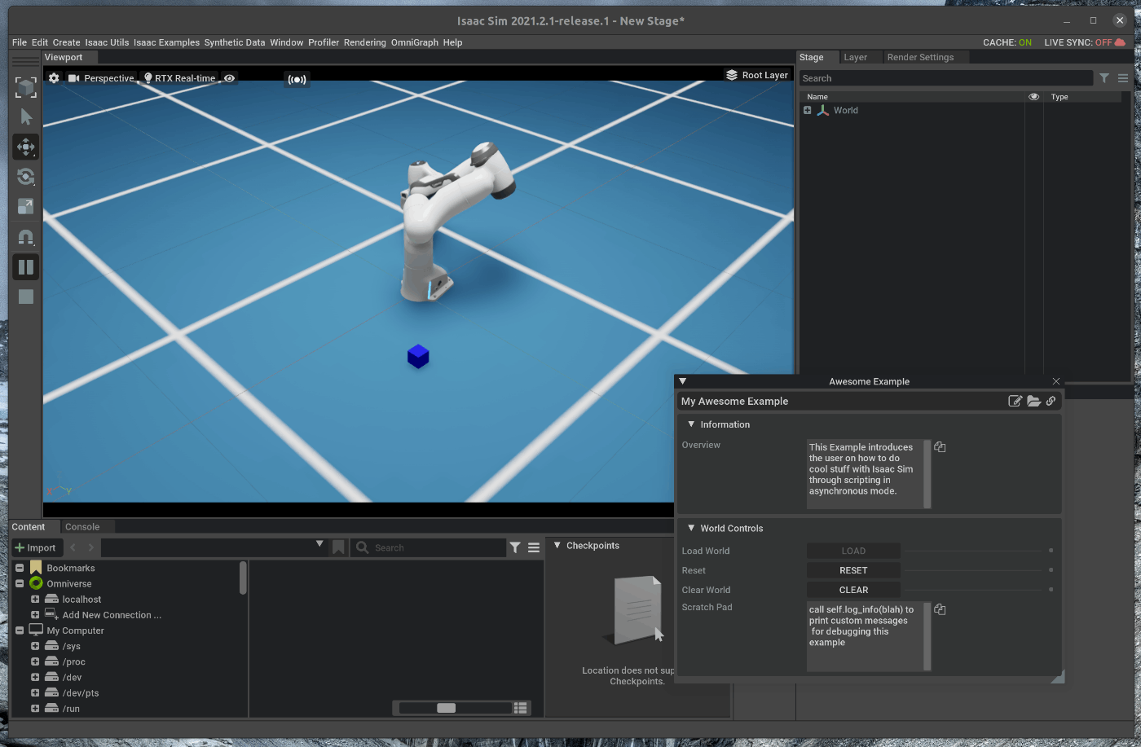Toggle list view icon next to size slider

[x=522, y=708]
